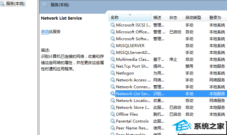
Task: Select the Multimedia Clas... service name
Action: [133, 59]
